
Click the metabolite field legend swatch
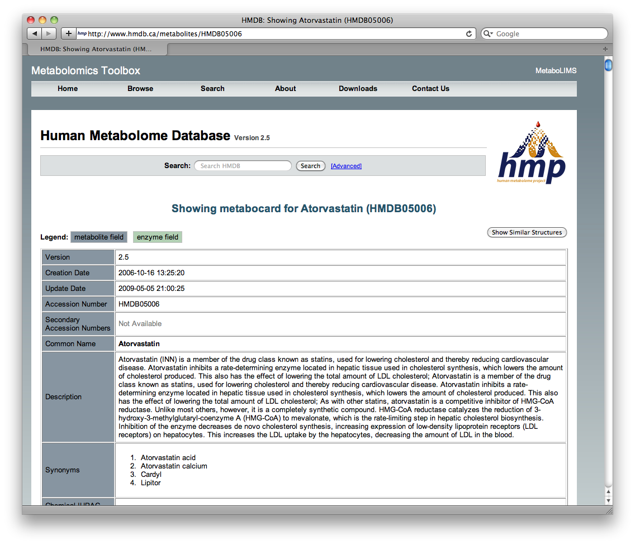pyautogui.click(x=99, y=237)
